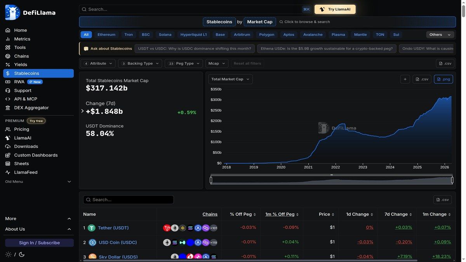Click the table search input field

point(128,200)
